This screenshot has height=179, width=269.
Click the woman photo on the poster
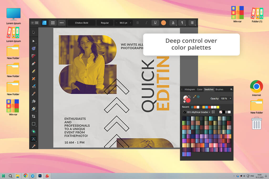tap(88, 64)
